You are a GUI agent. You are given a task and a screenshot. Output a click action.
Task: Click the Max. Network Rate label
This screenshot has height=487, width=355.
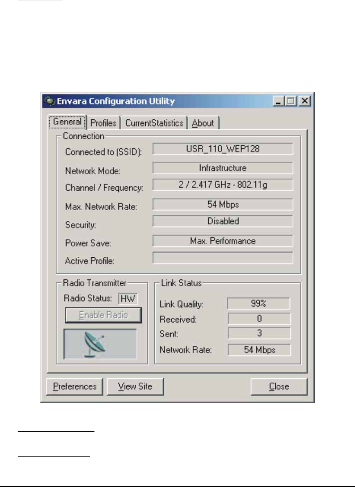pos(101,207)
